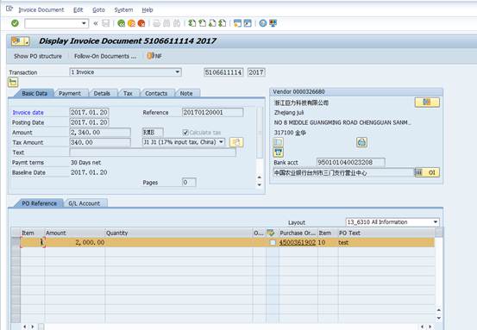
Task: Click the double-chevron collapse command field icon
Action: pyautogui.click(x=96, y=23)
